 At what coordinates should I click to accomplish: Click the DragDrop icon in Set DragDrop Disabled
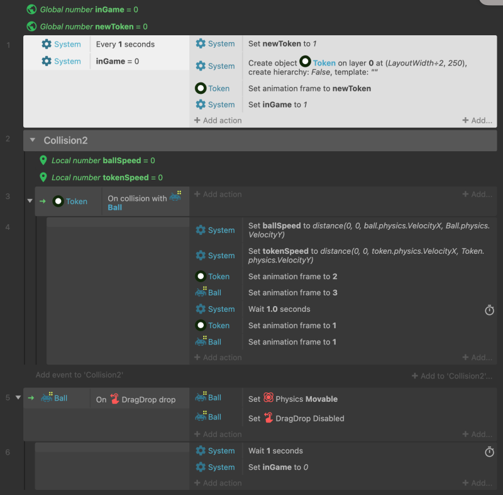(268, 418)
